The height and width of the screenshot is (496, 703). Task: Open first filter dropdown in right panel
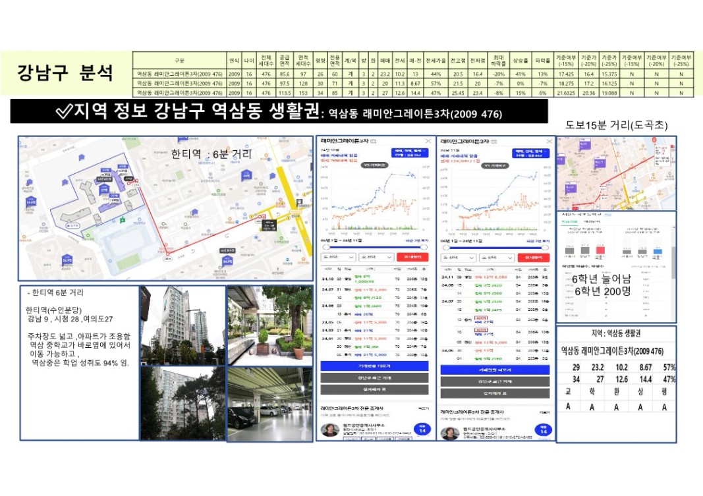click(x=459, y=258)
